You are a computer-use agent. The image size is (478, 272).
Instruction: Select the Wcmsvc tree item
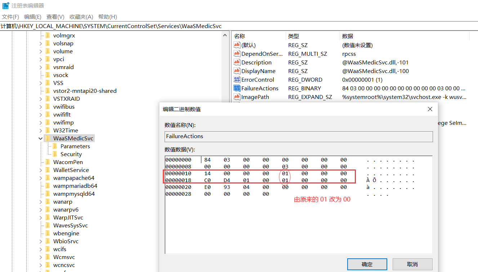pos(64,257)
